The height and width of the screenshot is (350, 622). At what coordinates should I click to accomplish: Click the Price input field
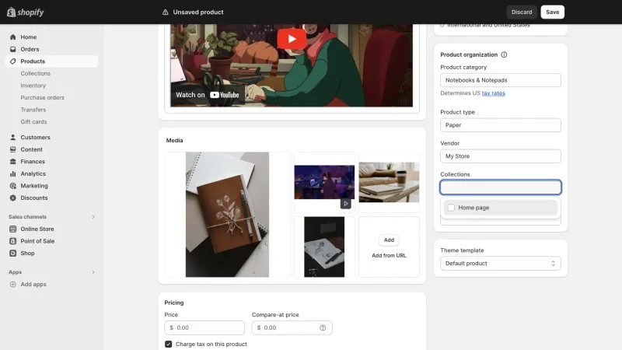[x=204, y=327]
